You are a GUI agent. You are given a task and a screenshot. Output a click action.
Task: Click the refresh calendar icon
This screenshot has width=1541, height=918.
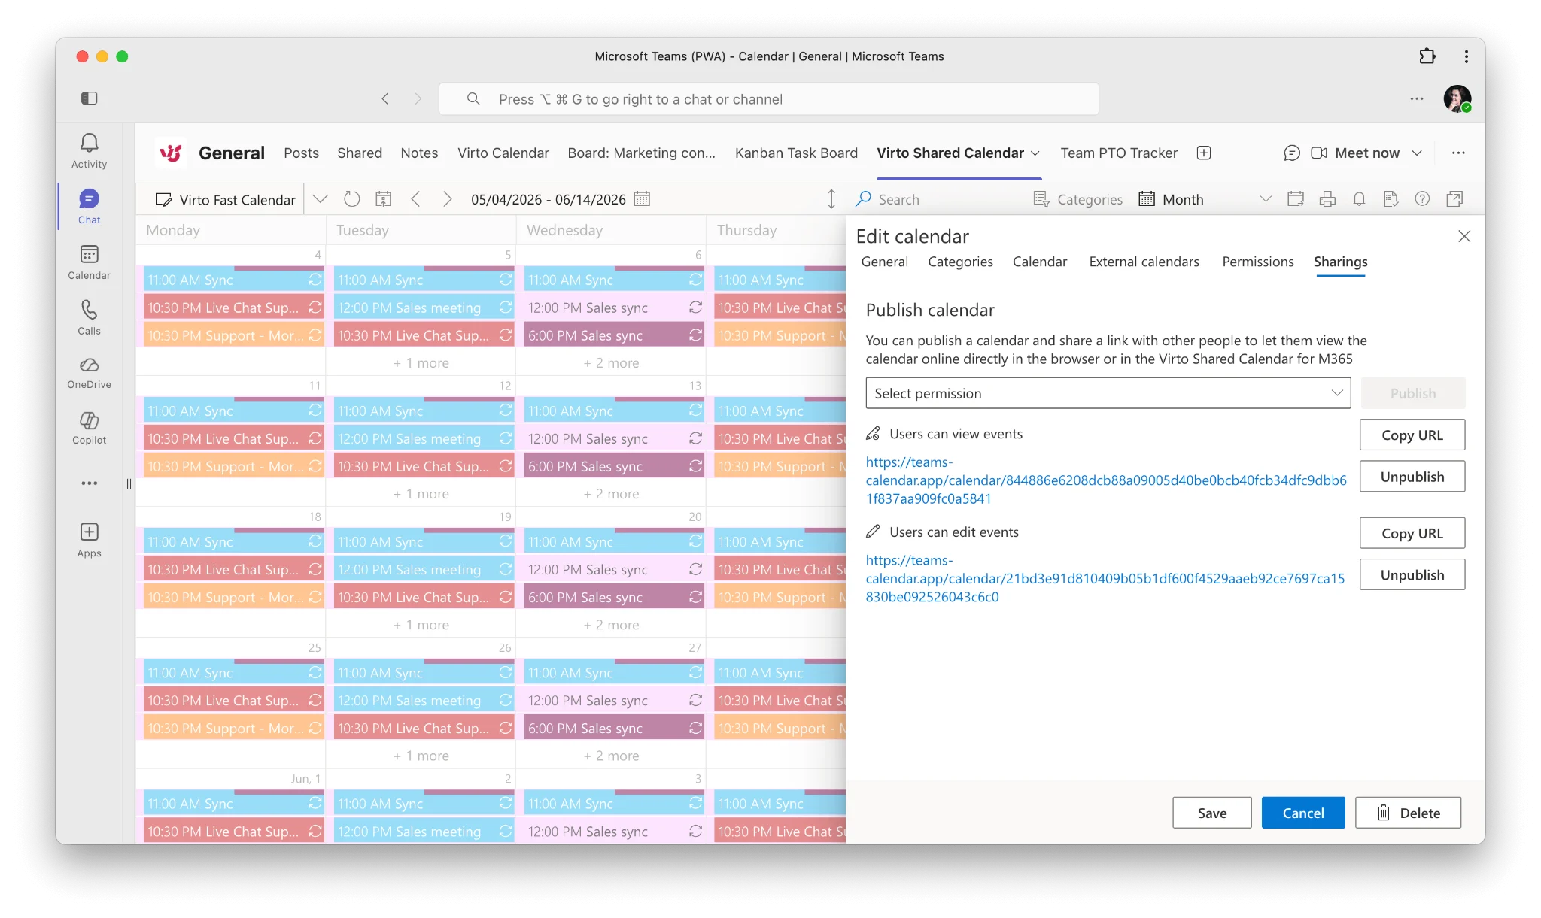351,199
